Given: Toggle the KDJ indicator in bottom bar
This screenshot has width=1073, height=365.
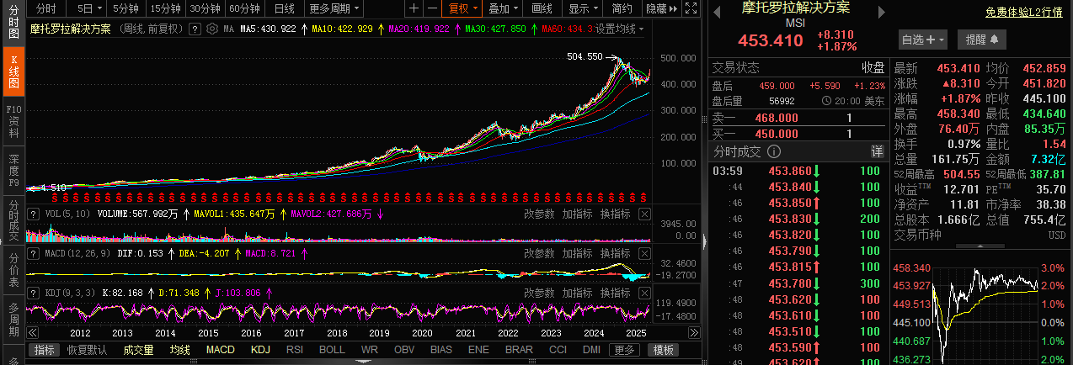Looking at the screenshot, I should pyautogui.click(x=260, y=350).
